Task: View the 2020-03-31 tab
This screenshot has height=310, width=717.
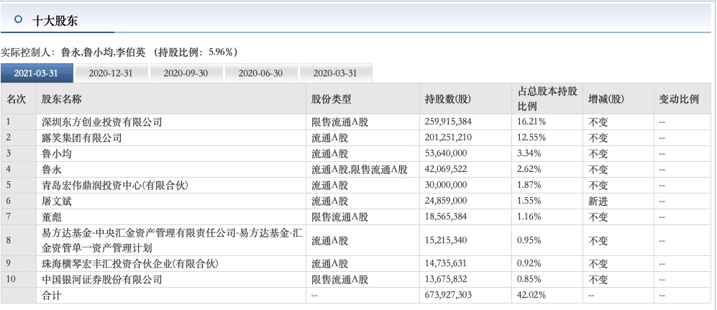Action: [336, 73]
